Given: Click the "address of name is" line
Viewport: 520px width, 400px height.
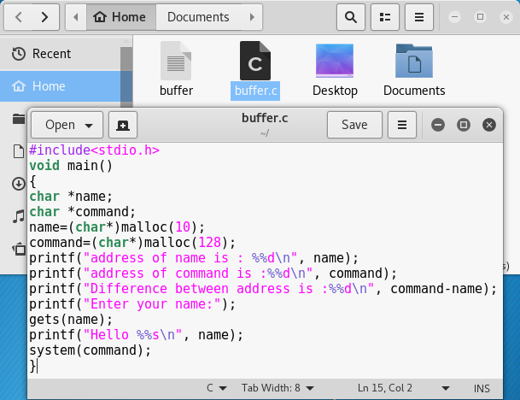Looking at the screenshot, I should (x=194, y=258).
